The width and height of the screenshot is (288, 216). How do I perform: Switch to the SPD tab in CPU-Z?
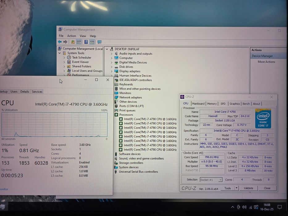223,104
